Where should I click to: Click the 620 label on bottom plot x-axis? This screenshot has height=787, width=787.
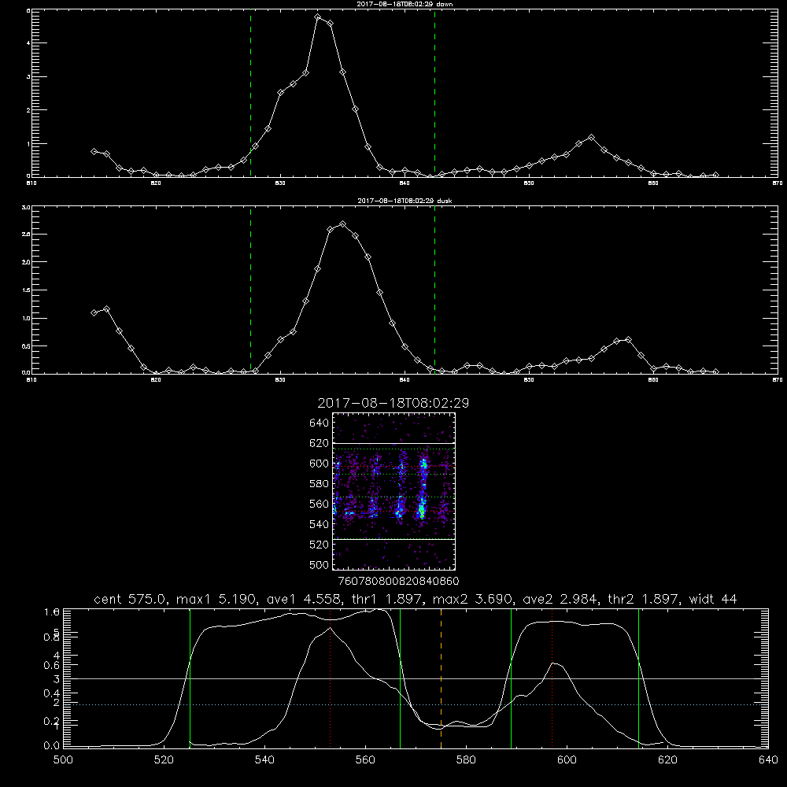tap(667, 760)
